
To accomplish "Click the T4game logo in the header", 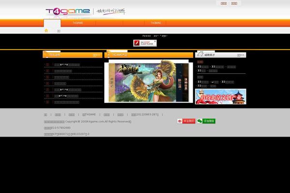I will pyautogui.click(x=68, y=12).
